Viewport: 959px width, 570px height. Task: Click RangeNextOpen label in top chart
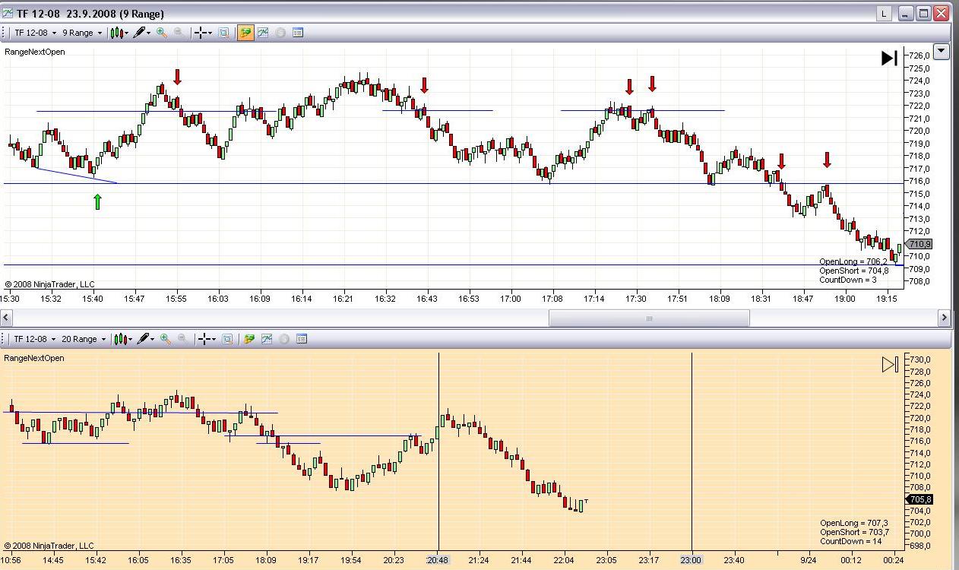35,52
